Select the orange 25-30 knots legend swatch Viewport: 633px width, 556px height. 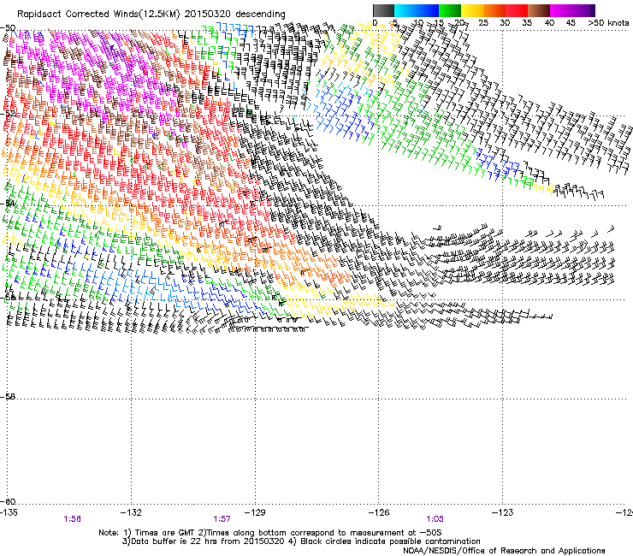click(494, 10)
